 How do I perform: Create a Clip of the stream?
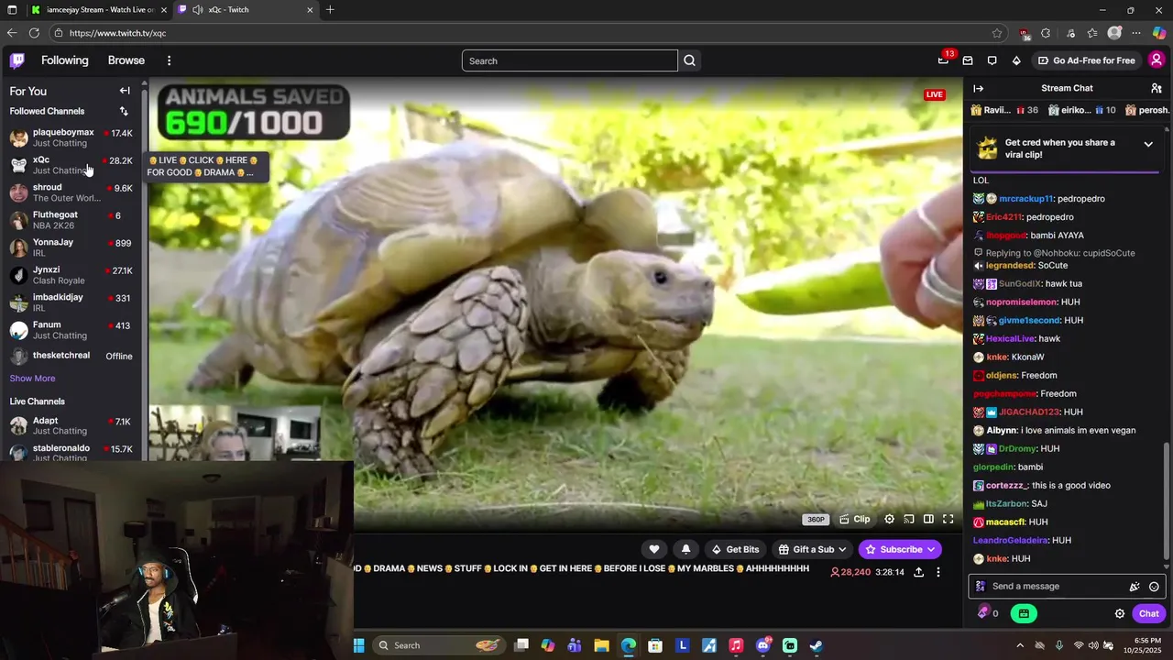click(x=854, y=519)
